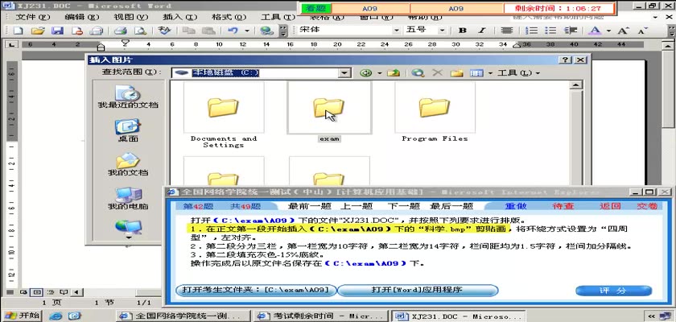Click the file list scroll-up arrow
The height and width of the screenshot is (322, 676).
pos(575,85)
